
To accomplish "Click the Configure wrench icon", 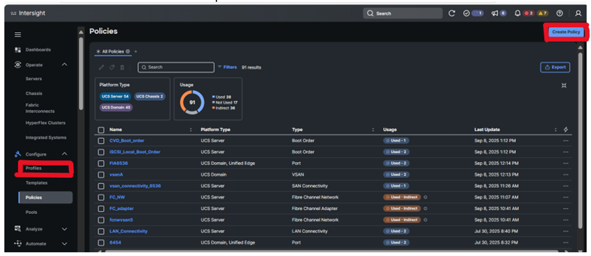I will pos(18,154).
